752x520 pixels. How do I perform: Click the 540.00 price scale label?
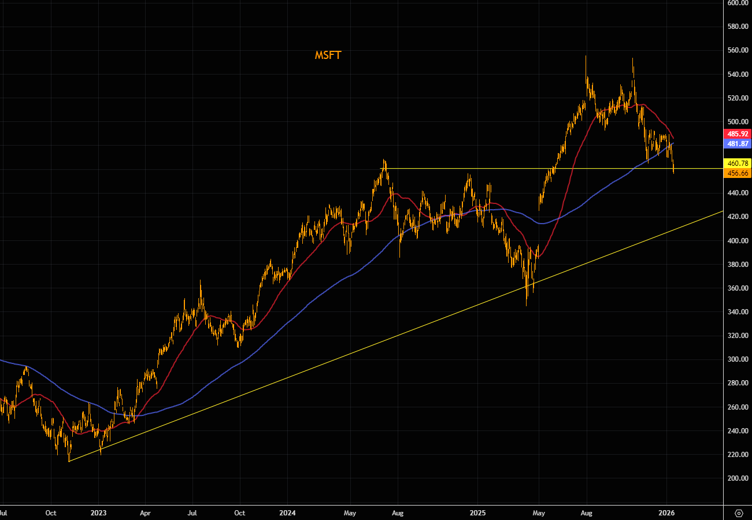[x=738, y=75]
